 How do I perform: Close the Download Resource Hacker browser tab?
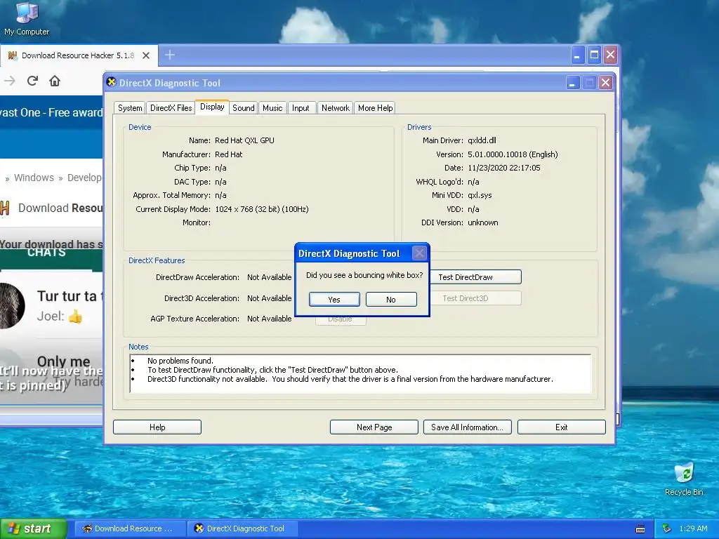click(x=146, y=55)
